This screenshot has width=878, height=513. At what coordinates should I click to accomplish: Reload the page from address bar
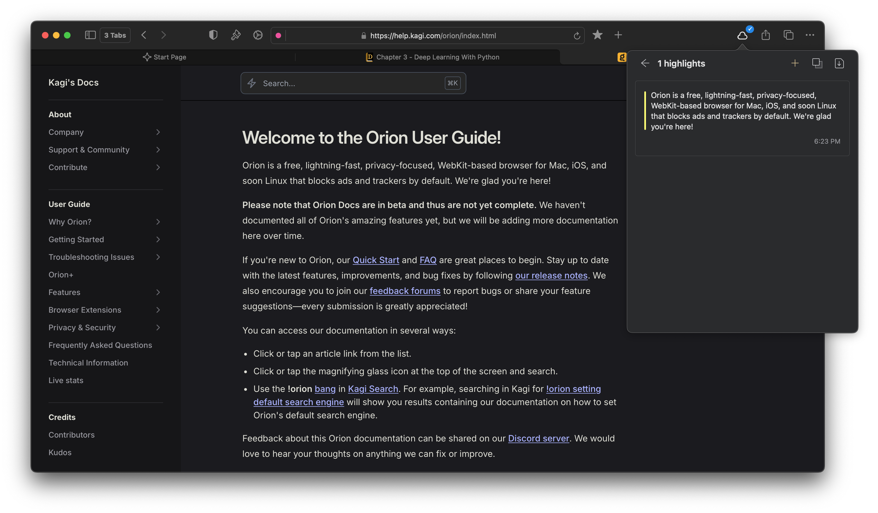tap(577, 36)
